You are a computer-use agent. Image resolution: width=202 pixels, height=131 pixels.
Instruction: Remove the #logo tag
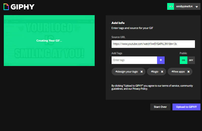[162, 72]
